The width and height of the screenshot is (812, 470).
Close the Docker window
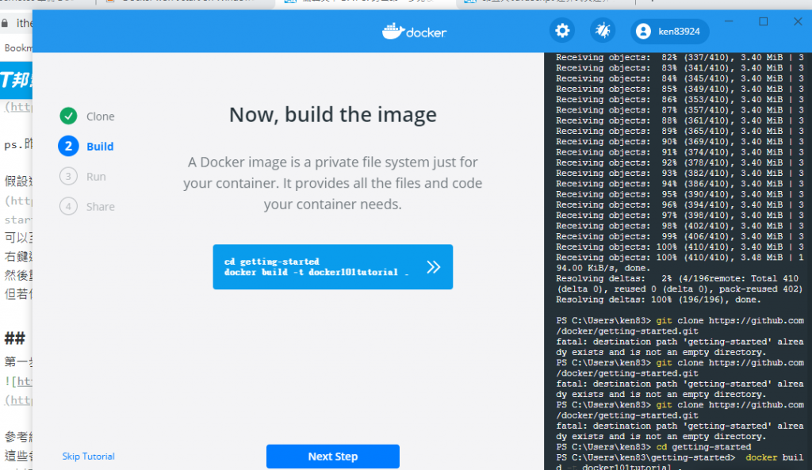(x=798, y=21)
